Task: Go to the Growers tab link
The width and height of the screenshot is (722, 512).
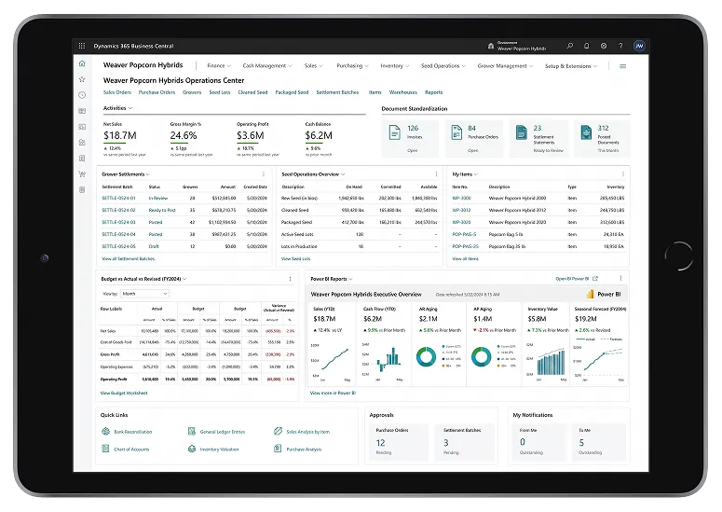Action: pyautogui.click(x=192, y=92)
